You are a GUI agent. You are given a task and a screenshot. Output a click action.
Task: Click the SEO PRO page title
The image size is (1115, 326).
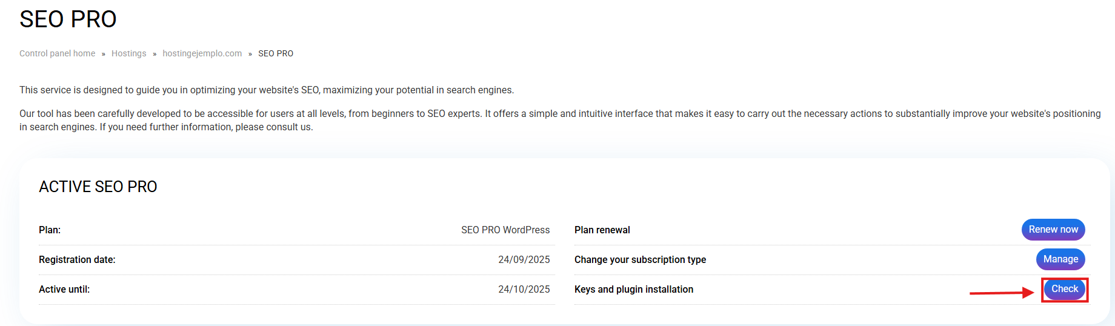click(x=68, y=19)
